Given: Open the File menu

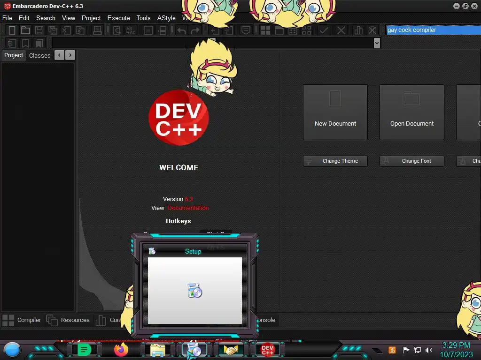Looking at the screenshot, I should 7,18.
